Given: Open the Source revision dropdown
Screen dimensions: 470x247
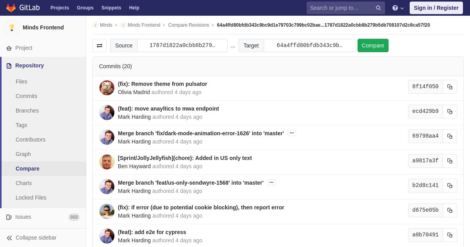Looking at the screenshot, I should (x=182, y=45).
